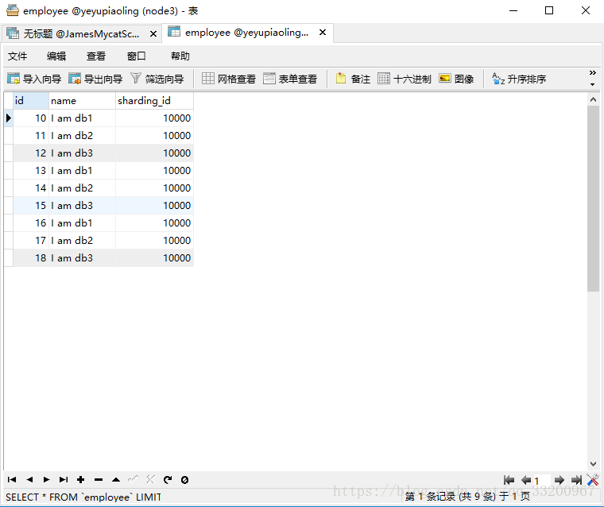Viewport: 604px width, 507px height.
Task: Open the 备注 memo viewer
Action: click(353, 79)
